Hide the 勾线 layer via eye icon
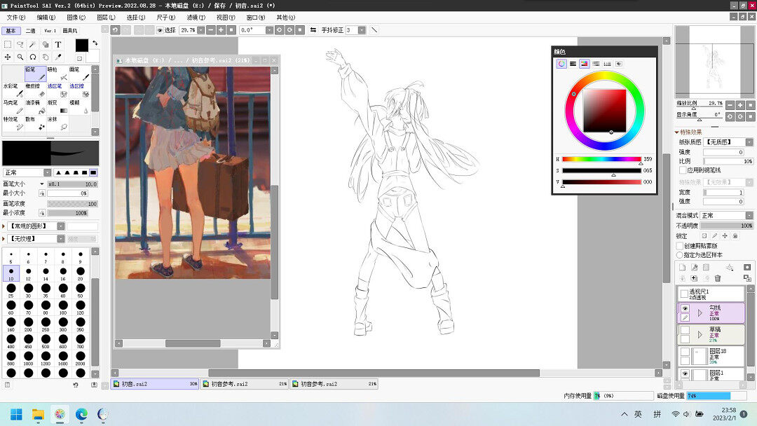 [685, 308]
